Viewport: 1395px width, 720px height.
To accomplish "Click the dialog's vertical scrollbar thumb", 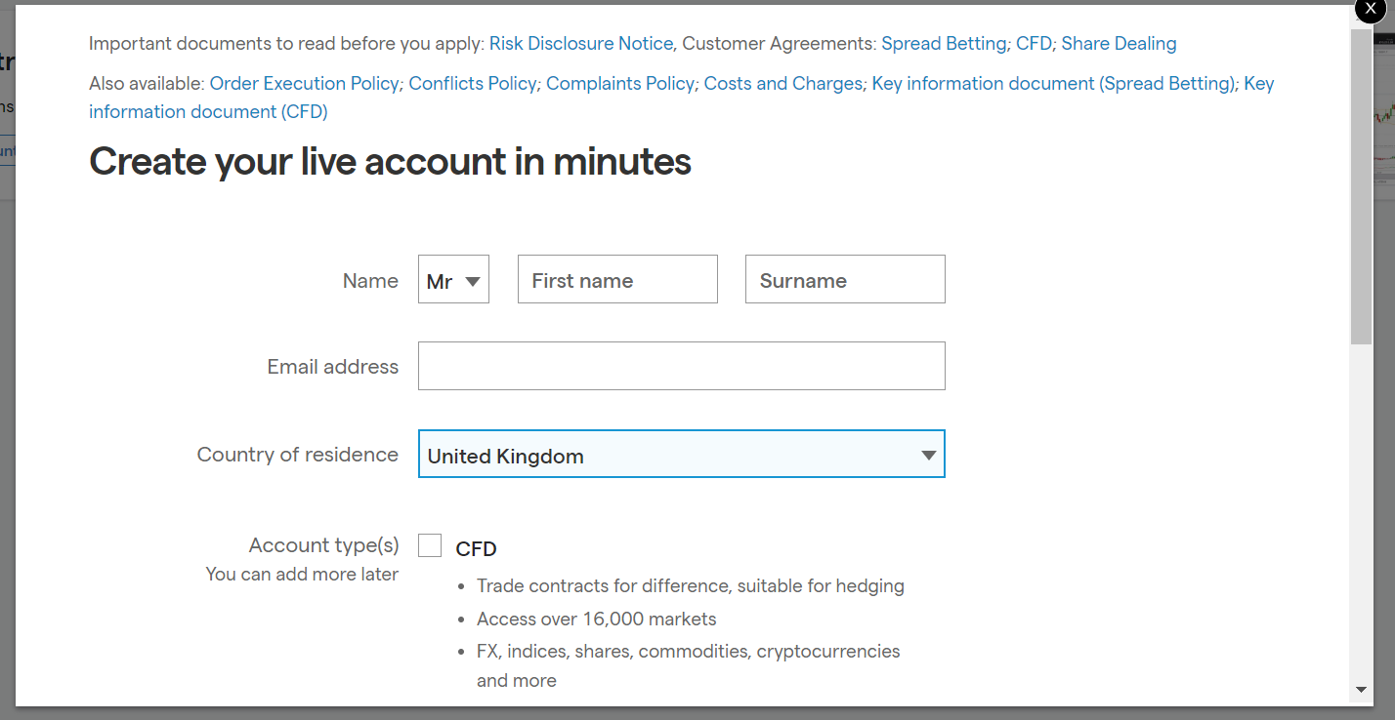I will point(1361,185).
